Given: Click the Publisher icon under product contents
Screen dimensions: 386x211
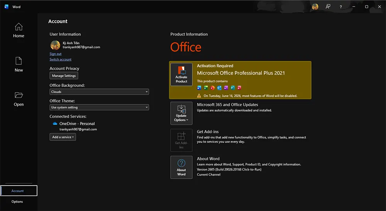Looking at the screenshot, I should [232, 88].
